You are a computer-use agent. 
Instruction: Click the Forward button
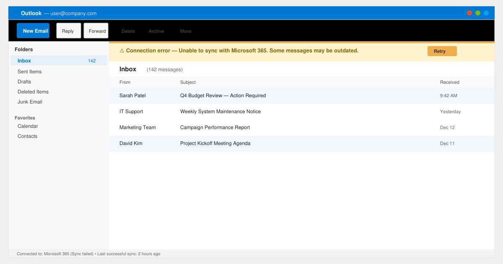coord(96,31)
